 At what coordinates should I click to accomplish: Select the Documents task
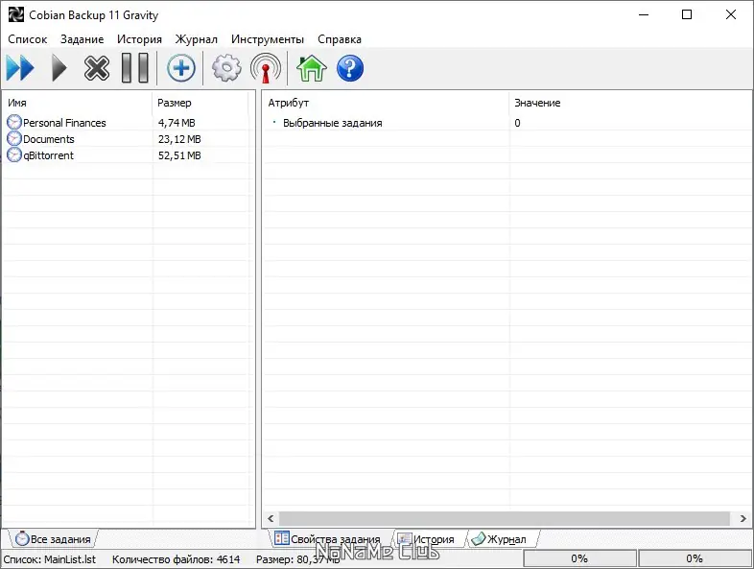(49, 139)
